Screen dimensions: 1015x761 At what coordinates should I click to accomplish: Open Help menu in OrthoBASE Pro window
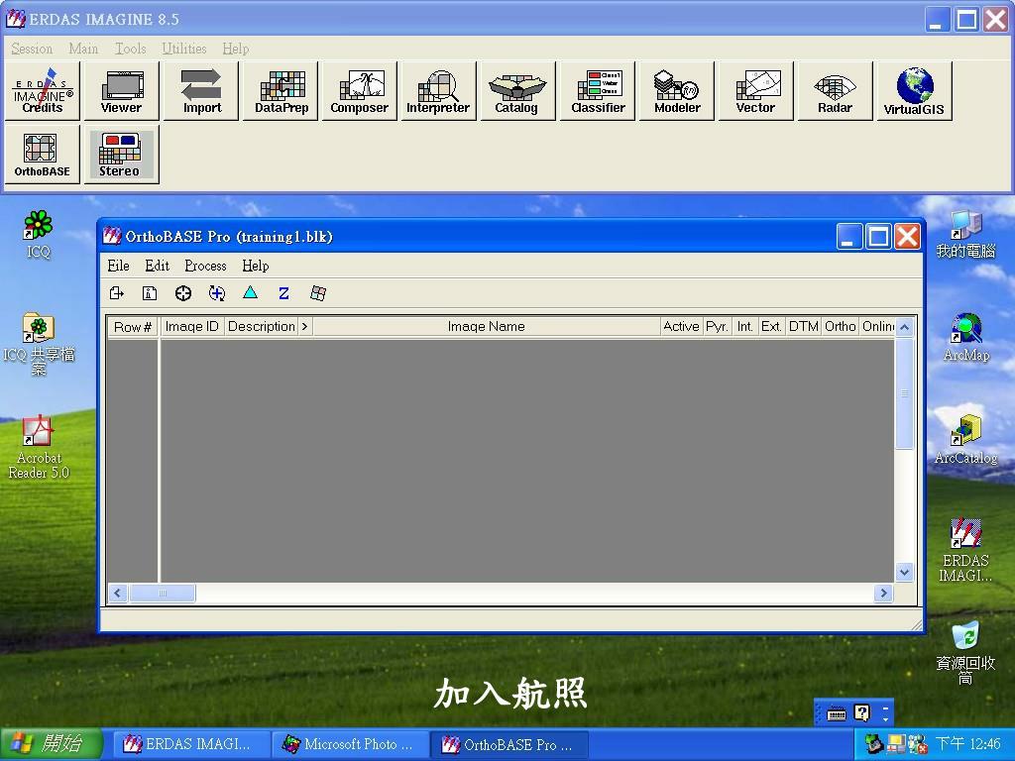coord(256,266)
